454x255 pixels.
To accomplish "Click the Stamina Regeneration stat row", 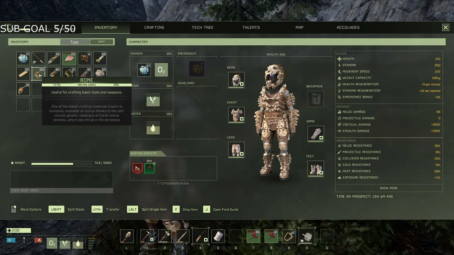I will 389,91.
